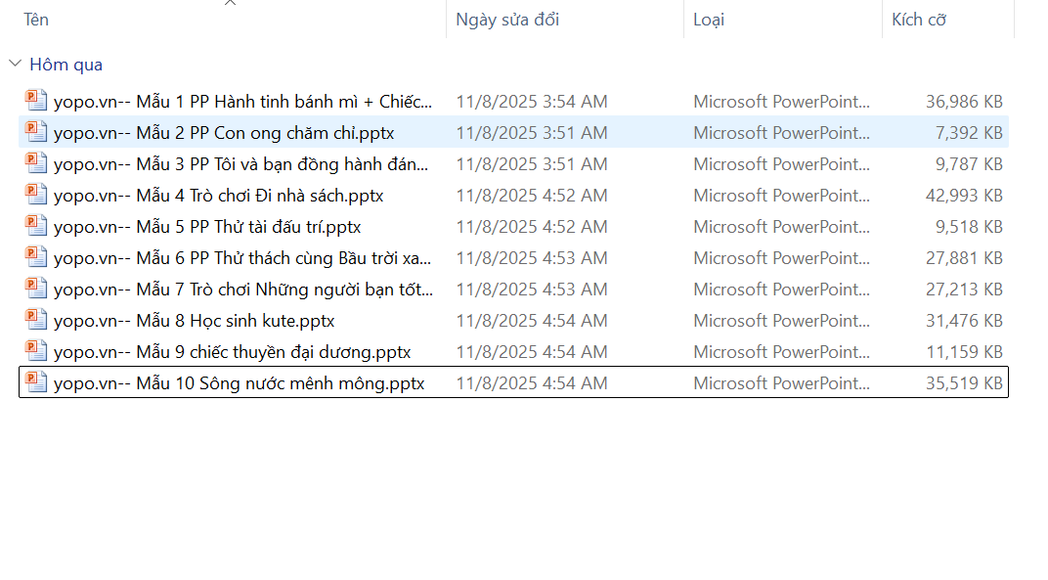
Task: Sort files by the Tên column header
Action: (37, 20)
